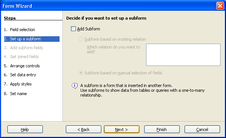Go back with the Back button
The width and height of the screenshot is (226, 138).
pyautogui.click(x=84, y=129)
